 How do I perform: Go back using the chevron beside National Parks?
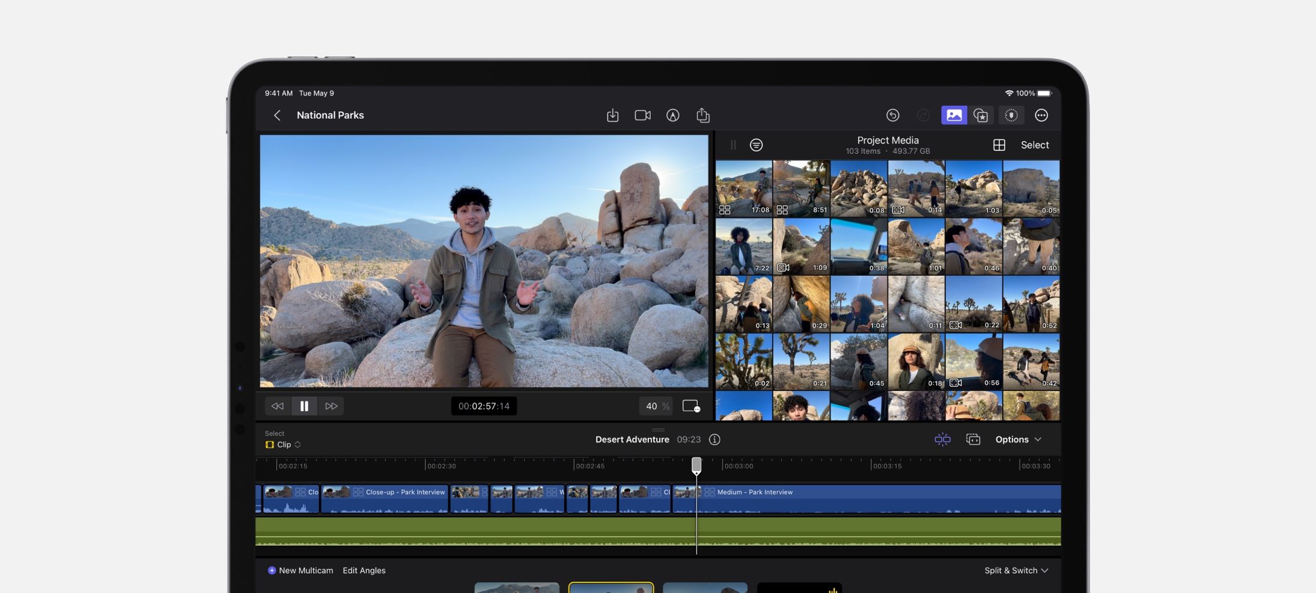click(x=277, y=115)
